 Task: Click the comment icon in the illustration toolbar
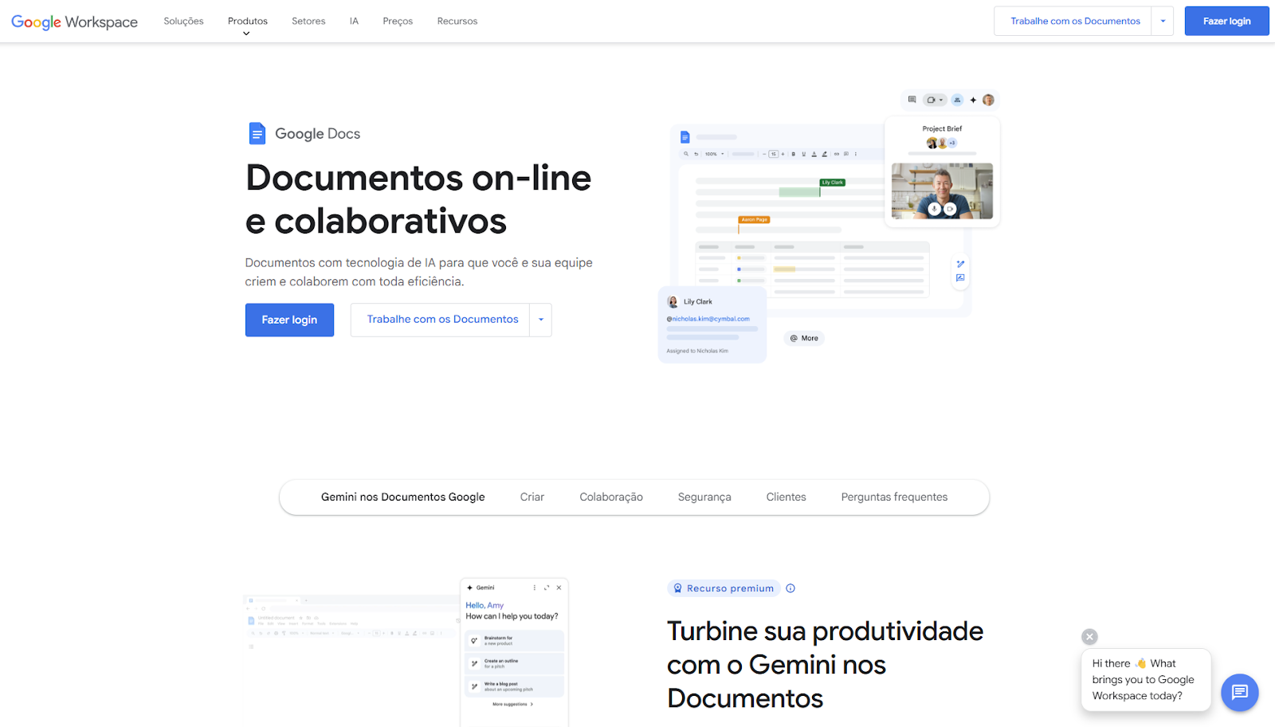click(912, 100)
